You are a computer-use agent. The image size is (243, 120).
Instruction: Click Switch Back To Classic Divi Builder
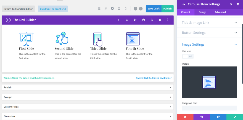tap(154, 78)
